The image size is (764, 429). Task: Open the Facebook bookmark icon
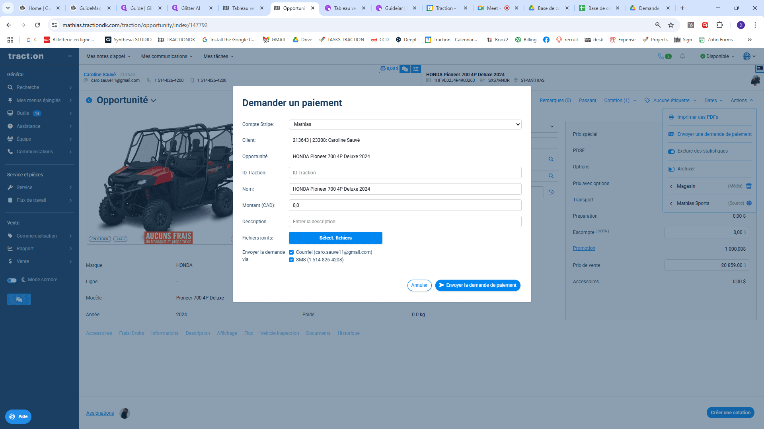point(546,40)
